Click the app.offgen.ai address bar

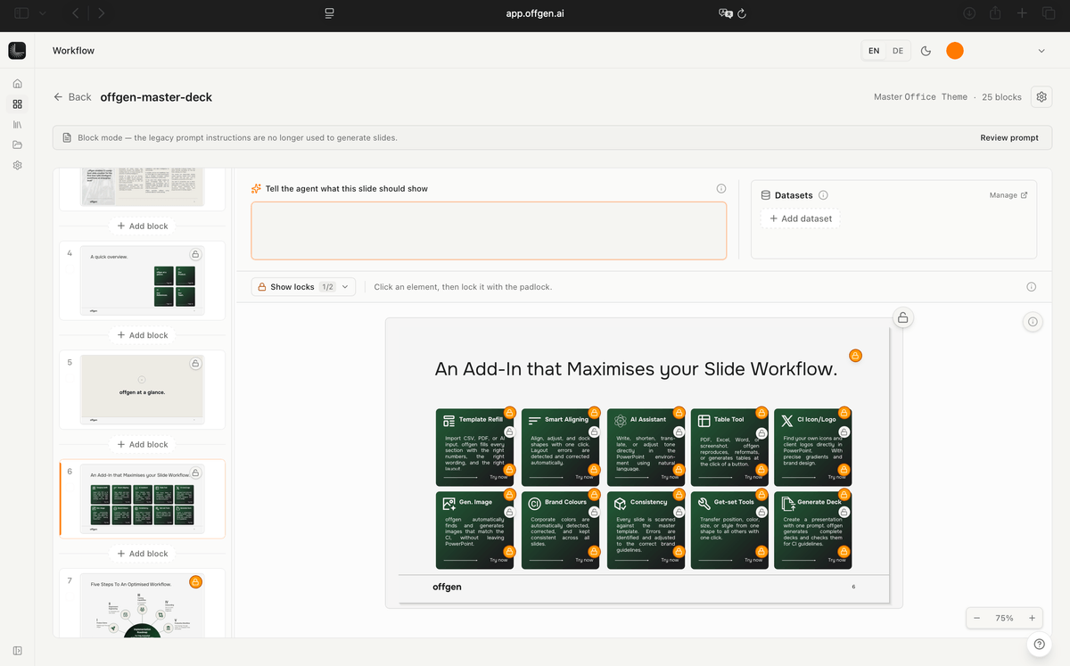click(x=535, y=13)
